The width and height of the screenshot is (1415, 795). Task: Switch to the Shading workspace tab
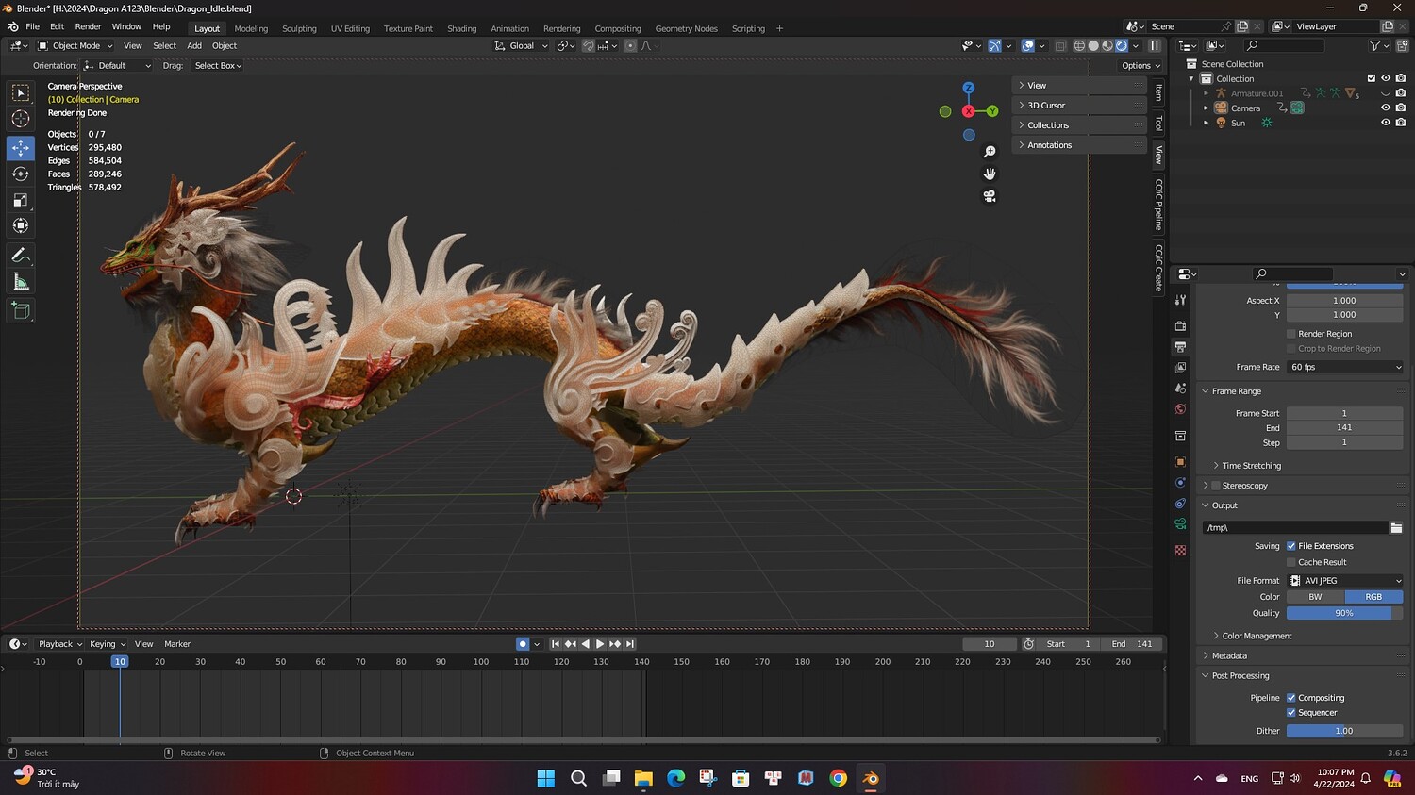(x=461, y=28)
